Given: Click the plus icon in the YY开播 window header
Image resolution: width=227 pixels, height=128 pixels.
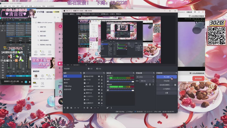Looking at the screenshot, I should pyautogui.click(x=58, y=17).
